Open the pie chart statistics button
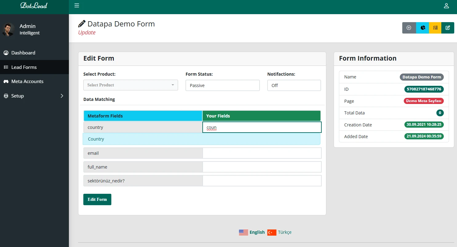The height and width of the screenshot is (247, 457). [423, 28]
